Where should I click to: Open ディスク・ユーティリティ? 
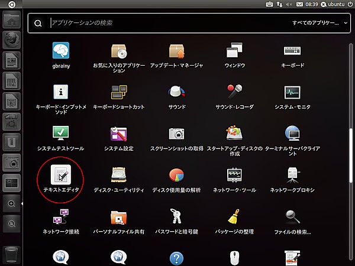tap(119, 180)
